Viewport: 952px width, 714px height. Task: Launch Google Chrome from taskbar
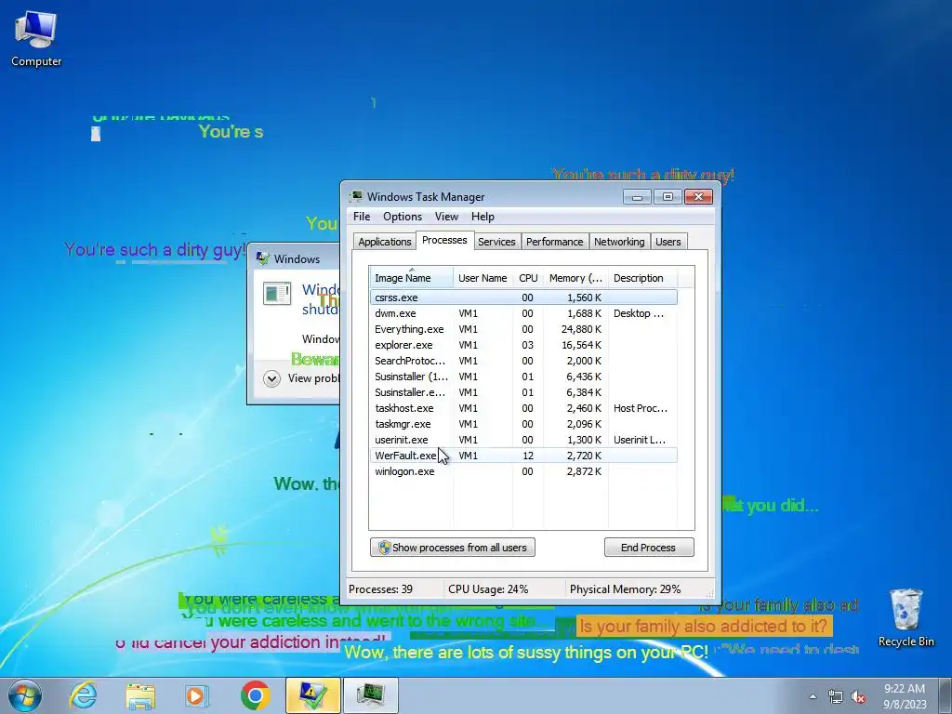(x=255, y=695)
